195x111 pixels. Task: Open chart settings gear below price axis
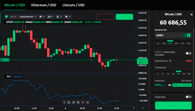pos(143,108)
